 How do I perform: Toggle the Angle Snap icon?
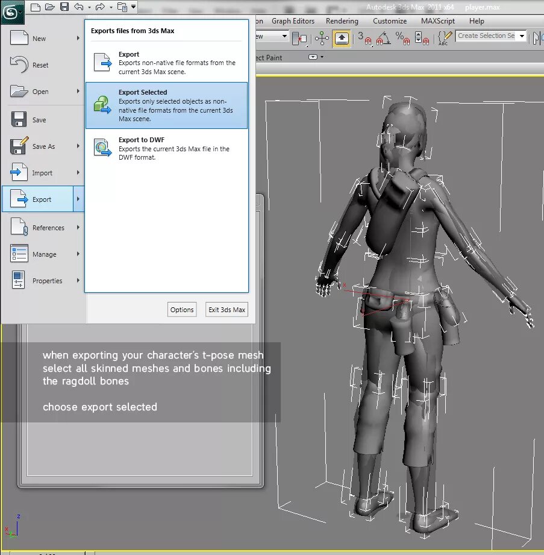[384, 38]
